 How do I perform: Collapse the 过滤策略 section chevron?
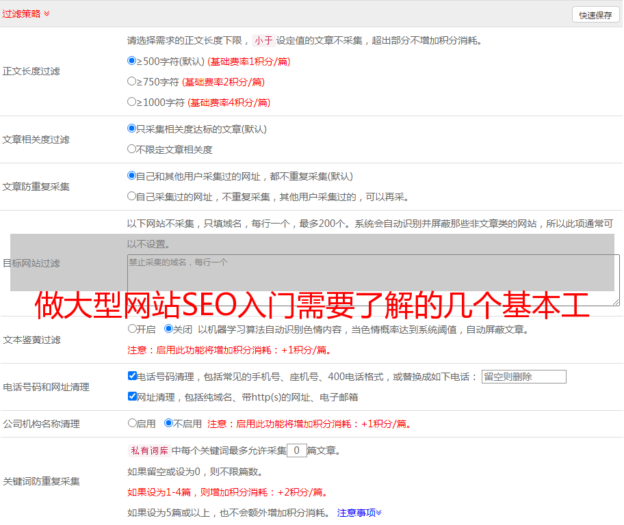47,14
